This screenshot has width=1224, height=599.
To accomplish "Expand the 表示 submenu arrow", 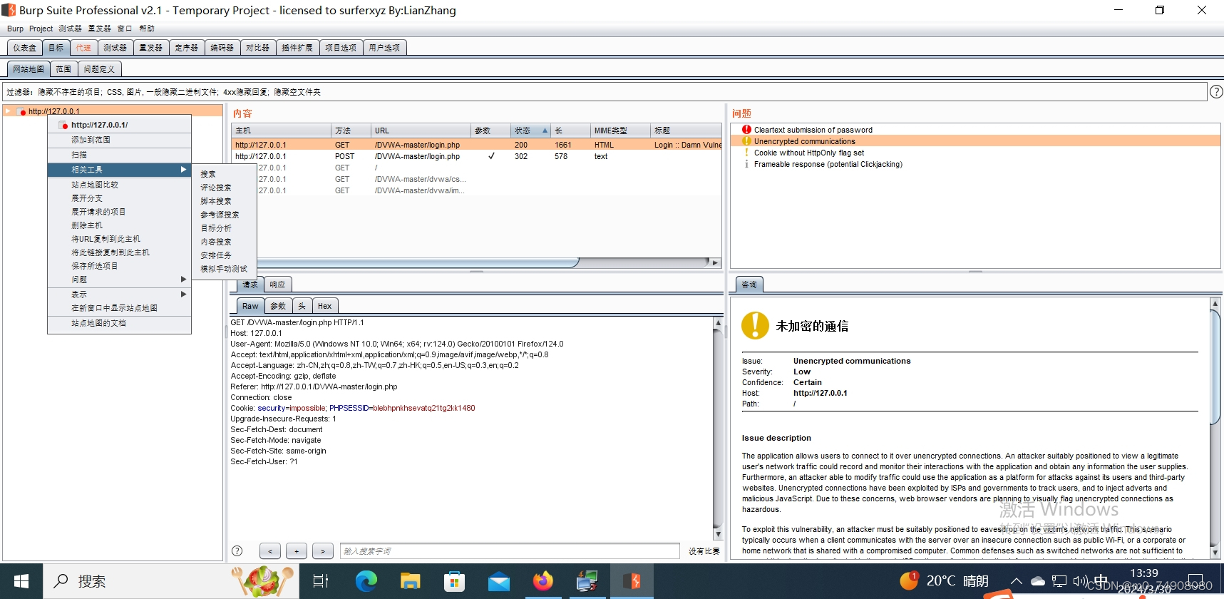I will click(183, 295).
